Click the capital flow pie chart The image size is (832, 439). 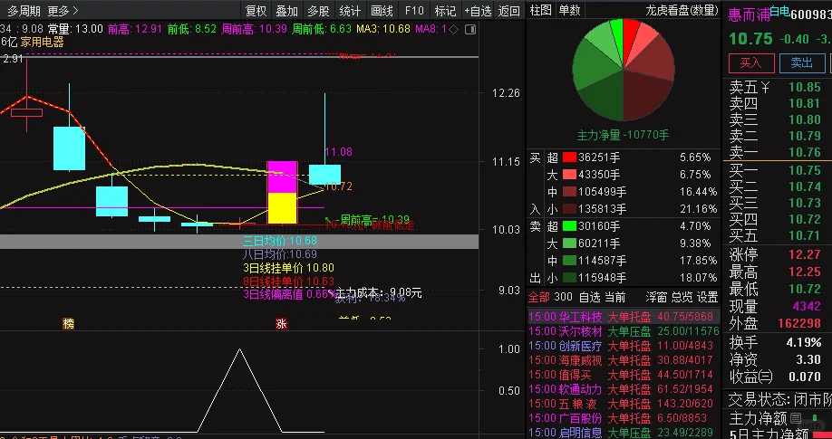tap(624, 70)
